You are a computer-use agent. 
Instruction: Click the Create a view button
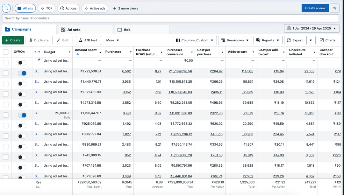pos(315,8)
